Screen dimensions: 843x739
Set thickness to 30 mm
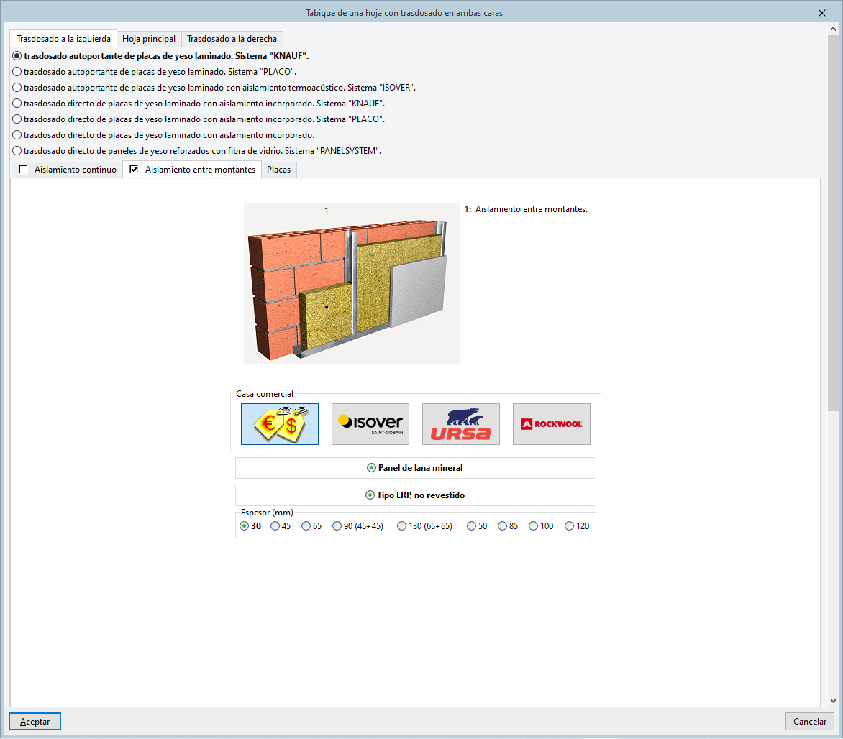pyautogui.click(x=250, y=526)
